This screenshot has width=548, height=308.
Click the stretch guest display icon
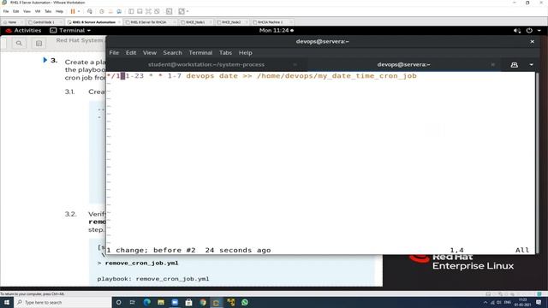coord(182,11)
